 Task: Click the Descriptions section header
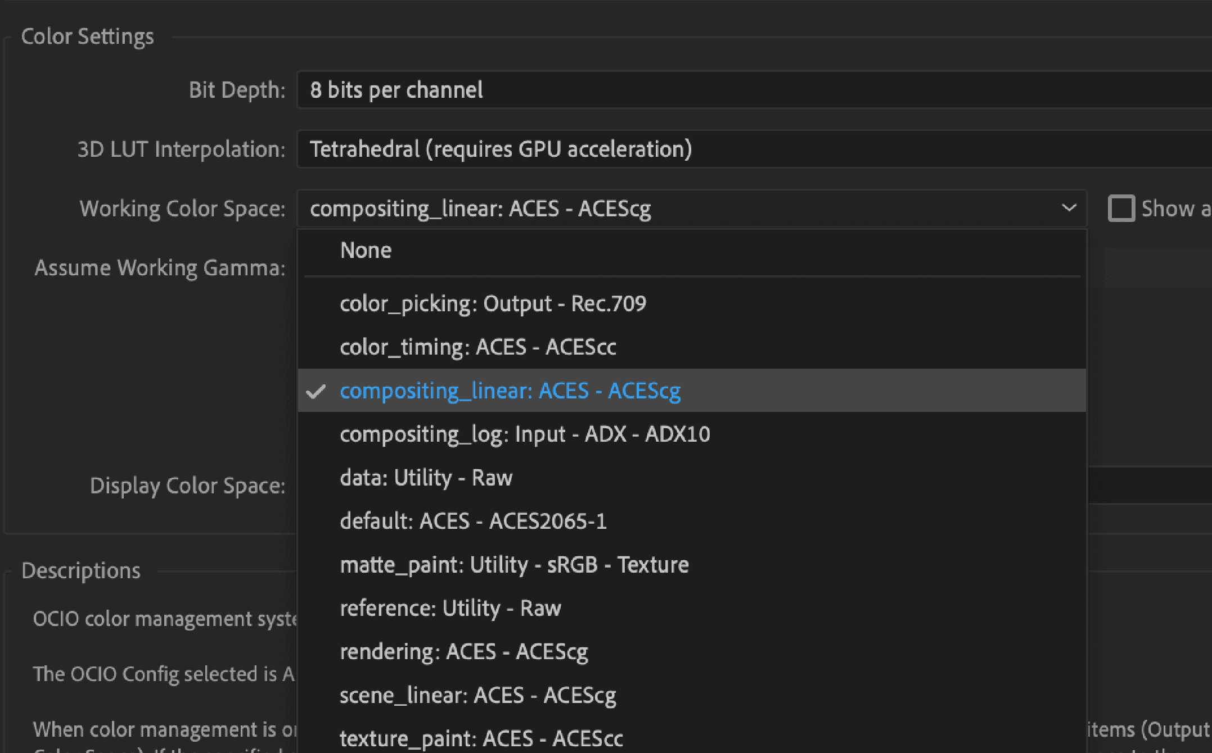[80, 570]
